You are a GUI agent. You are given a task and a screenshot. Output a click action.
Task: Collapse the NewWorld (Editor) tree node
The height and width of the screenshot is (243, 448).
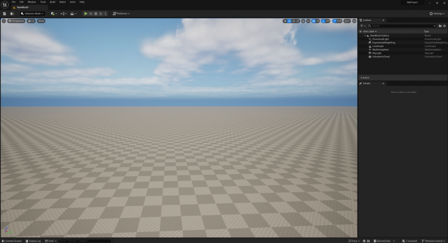(364, 35)
